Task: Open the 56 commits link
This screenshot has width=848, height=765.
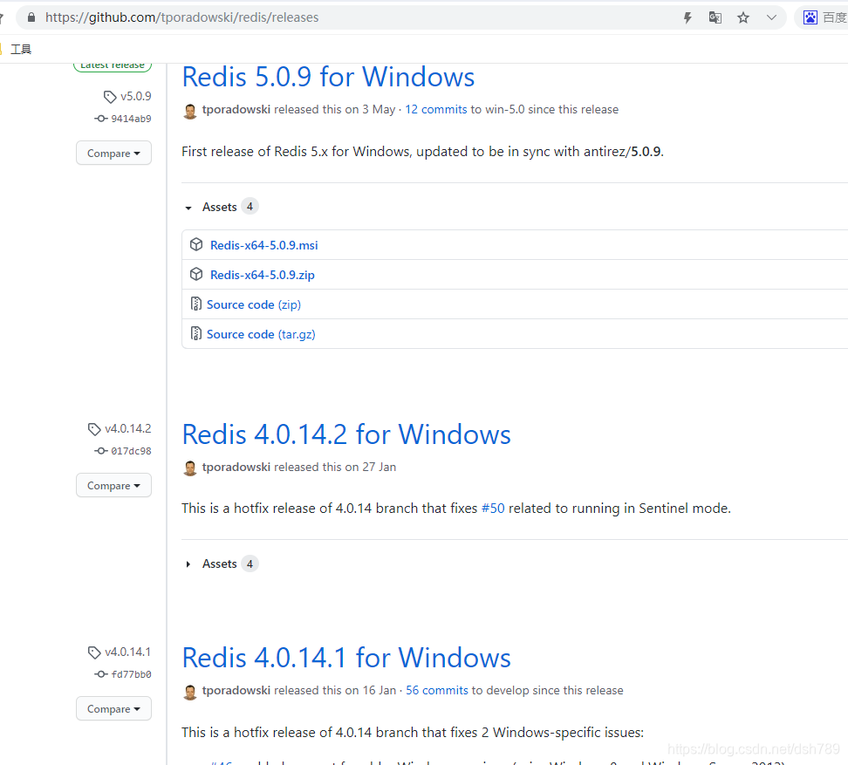Action: tap(437, 690)
